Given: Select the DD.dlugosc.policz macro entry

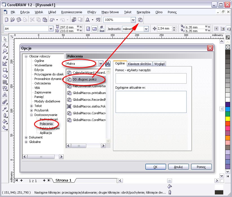Looking at the screenshot, I should click(x=85, y=80).
